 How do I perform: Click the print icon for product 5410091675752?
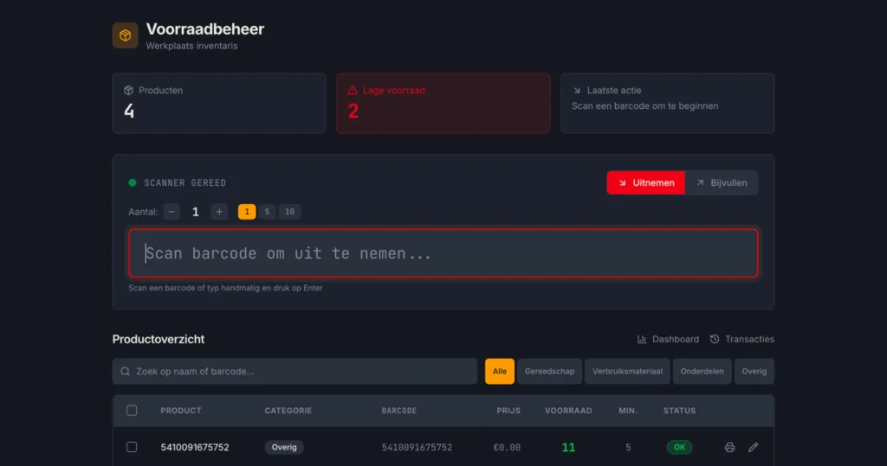pyautogui.click(x=729, y=447)
